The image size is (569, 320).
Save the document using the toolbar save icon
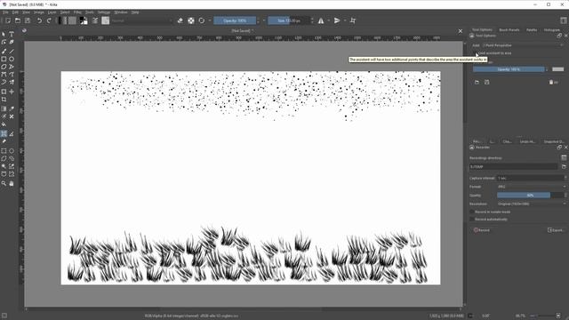(x=28, y=20)
